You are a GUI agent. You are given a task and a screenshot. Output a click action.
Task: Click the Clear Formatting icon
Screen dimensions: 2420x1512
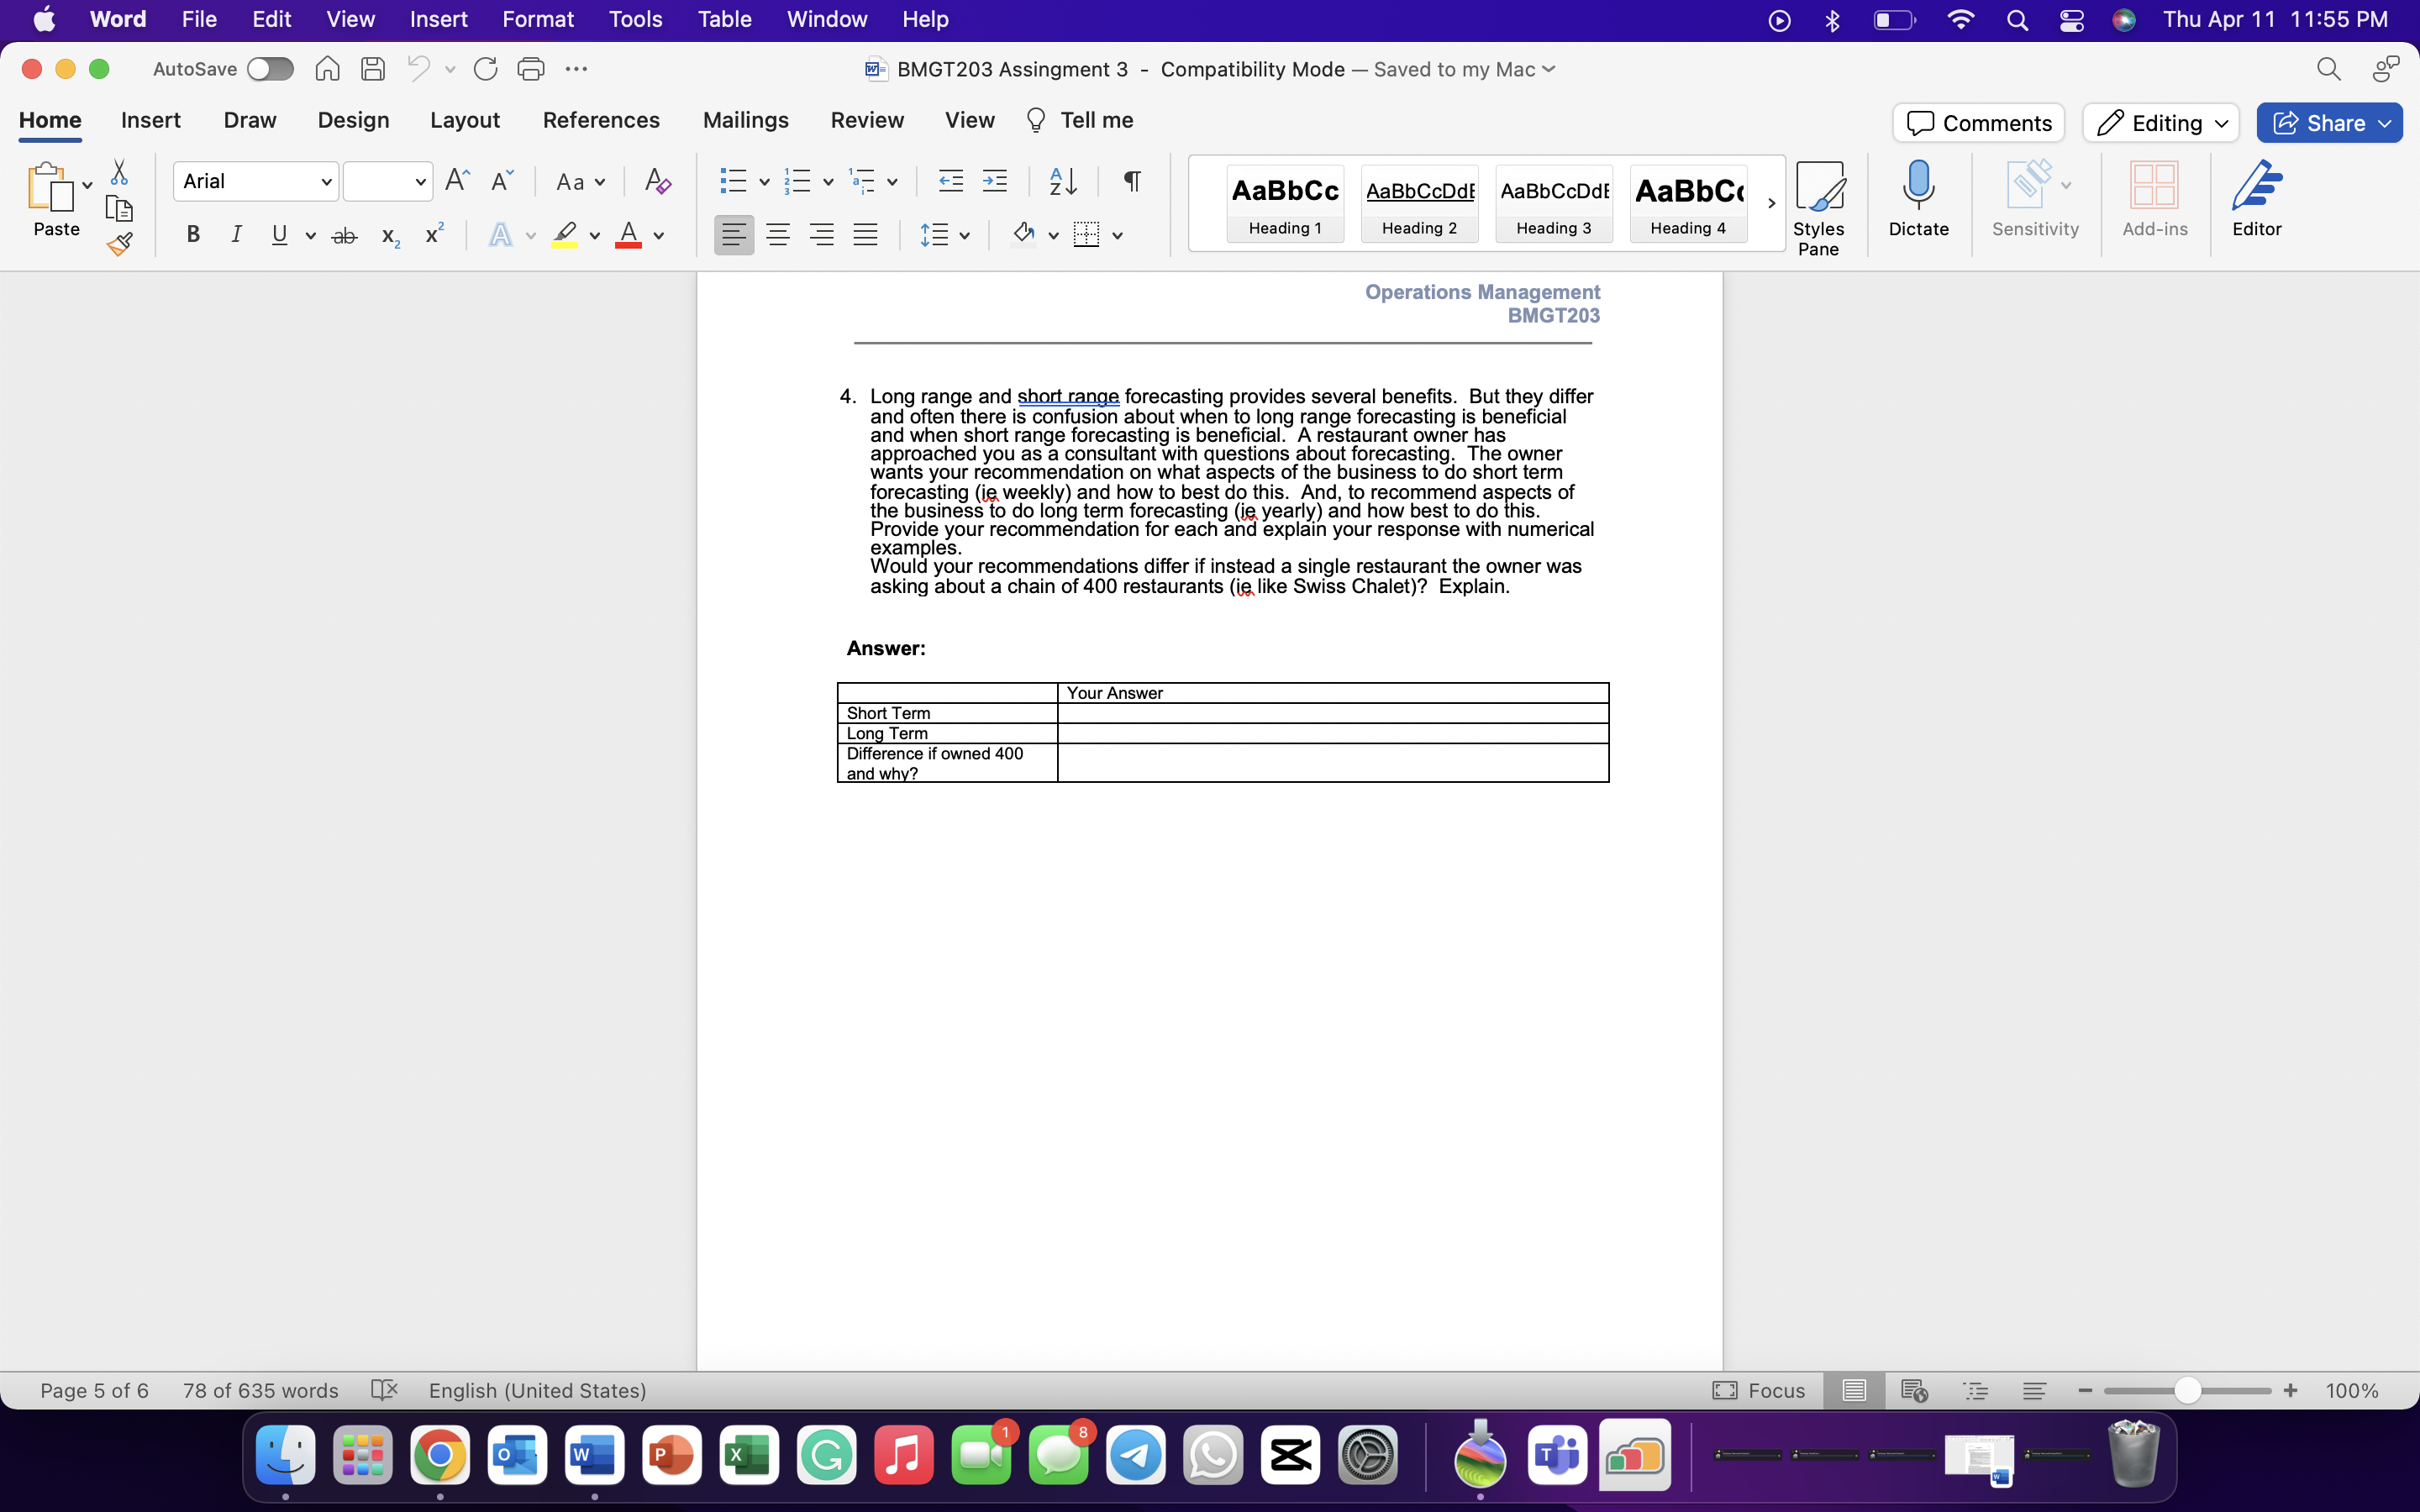pos(657,181)
